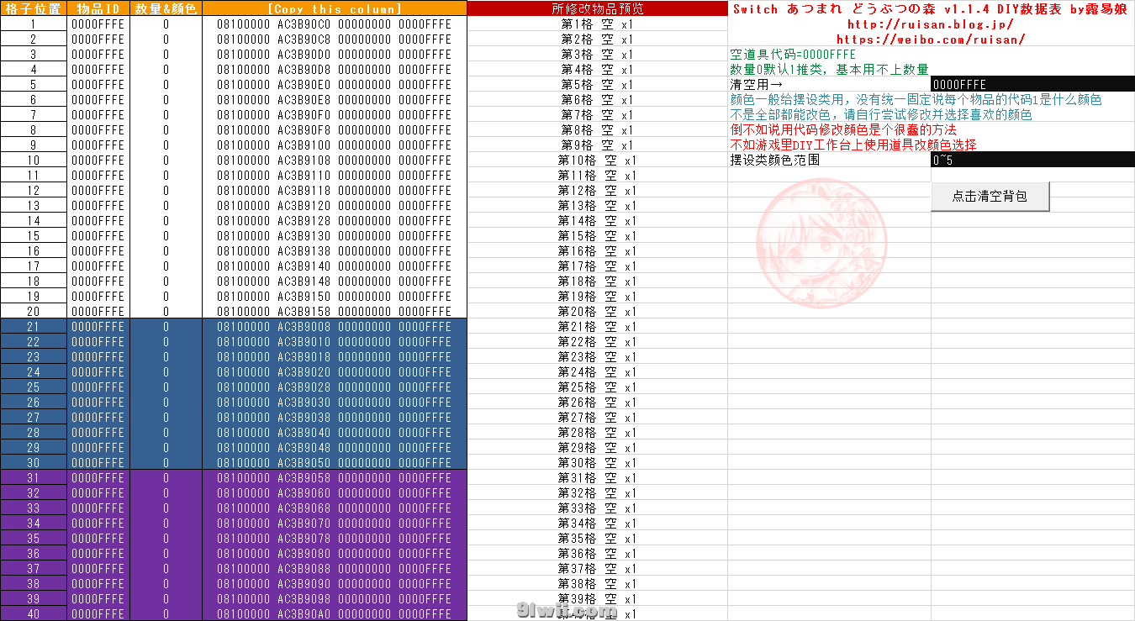Select the 数量&颜色 column header
This screenshot has height=621, width=1135.
coord(166,8)
